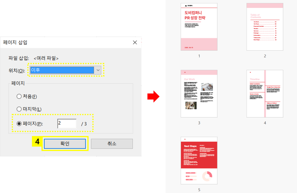Select page 5 Next Steps thumbnail
297x193 pixels.
coord(199,161)
